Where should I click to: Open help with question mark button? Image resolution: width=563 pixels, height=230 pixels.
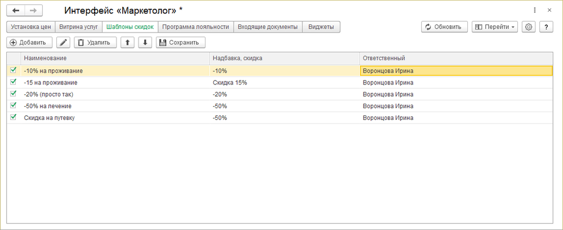[x=546, y=26]
